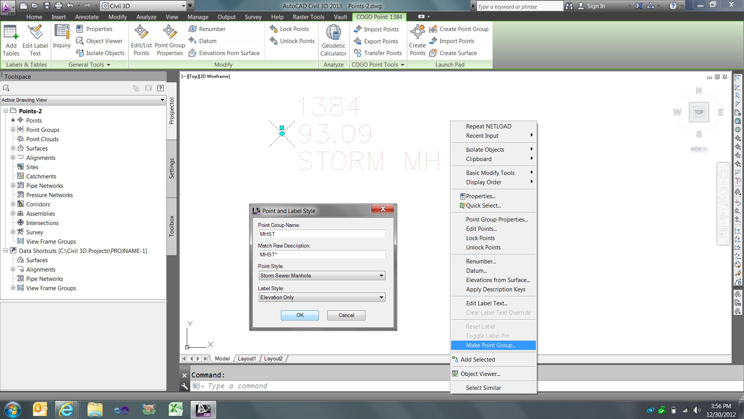744x419 pixels.
Task: Open Edit/List Points tool
Action: 141,33
